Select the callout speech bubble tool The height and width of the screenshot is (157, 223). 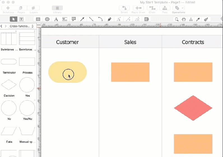pyautogui.click(x=74, y=19)
